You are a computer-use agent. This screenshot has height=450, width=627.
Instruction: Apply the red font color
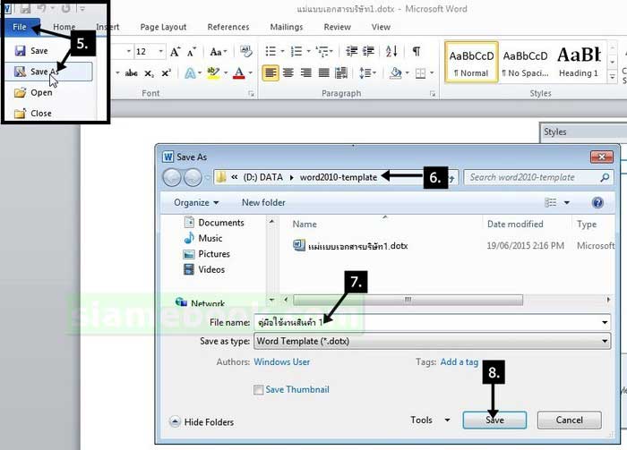tap(239, 73)
